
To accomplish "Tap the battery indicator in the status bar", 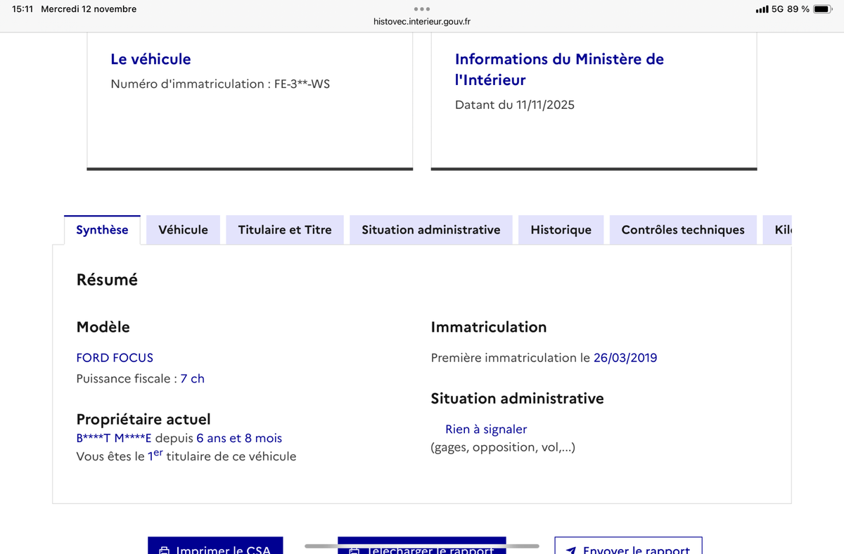I will 820,9.
